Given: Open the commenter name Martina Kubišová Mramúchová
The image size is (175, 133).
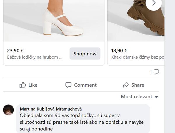Looking at the screenshot, I should pos(51,109).
